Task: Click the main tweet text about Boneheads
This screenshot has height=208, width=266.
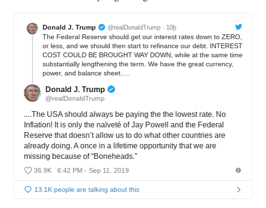Action: [125, 135]
